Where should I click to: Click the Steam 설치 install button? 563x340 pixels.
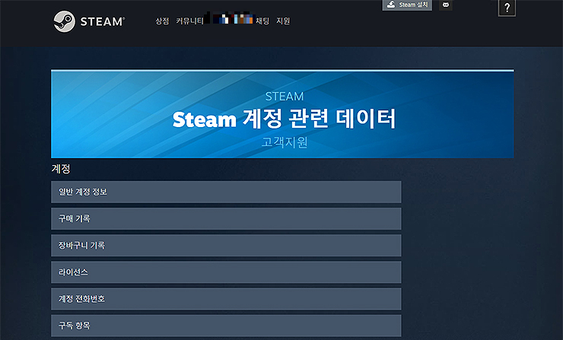[407, 5]
